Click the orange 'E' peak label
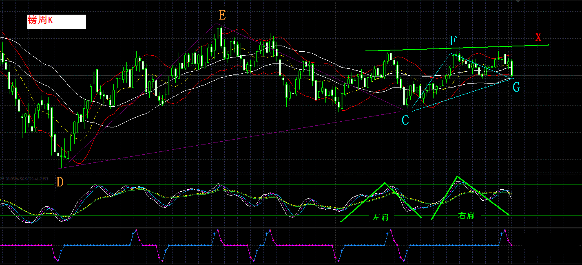This screenshot has height=265, width=582. [x=222, y=16]
